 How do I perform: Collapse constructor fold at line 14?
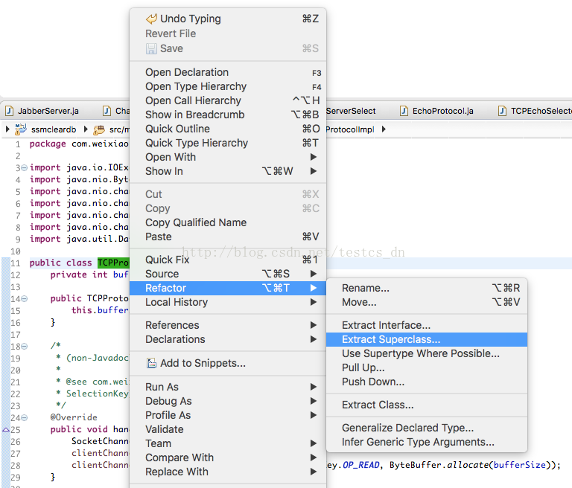(x=24, y=299)
